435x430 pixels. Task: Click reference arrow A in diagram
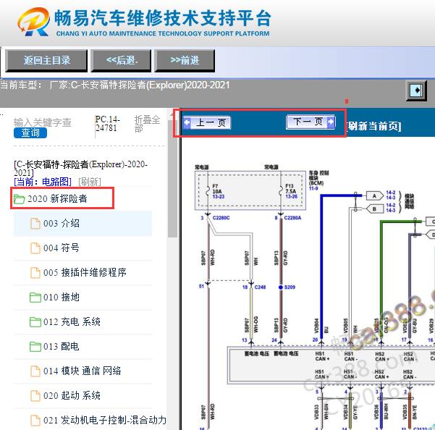click(374, 196)
